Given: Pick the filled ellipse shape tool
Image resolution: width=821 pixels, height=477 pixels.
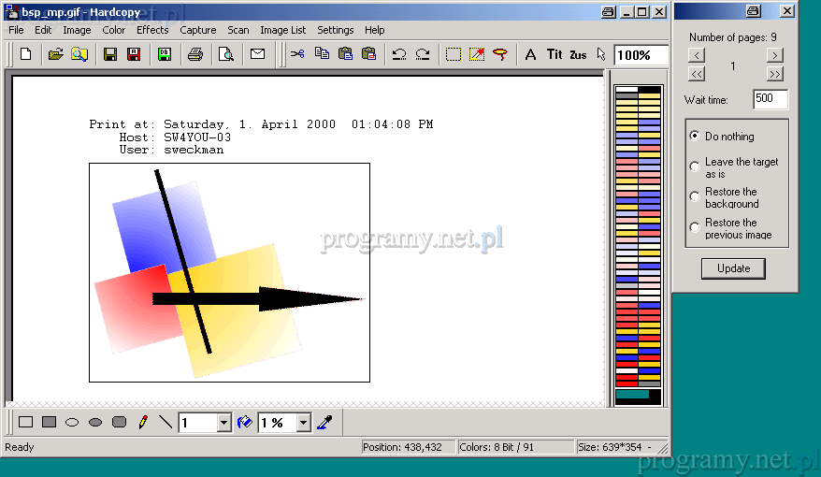Looking at the screenshot, I should 95,423.
